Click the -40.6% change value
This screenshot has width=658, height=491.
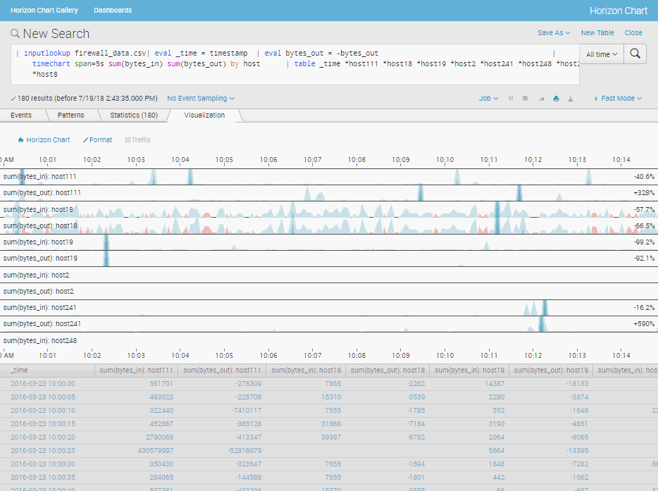(x=644, y=177)
